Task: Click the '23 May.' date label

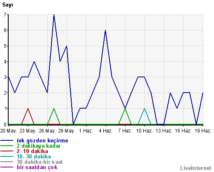Action: 28,131
